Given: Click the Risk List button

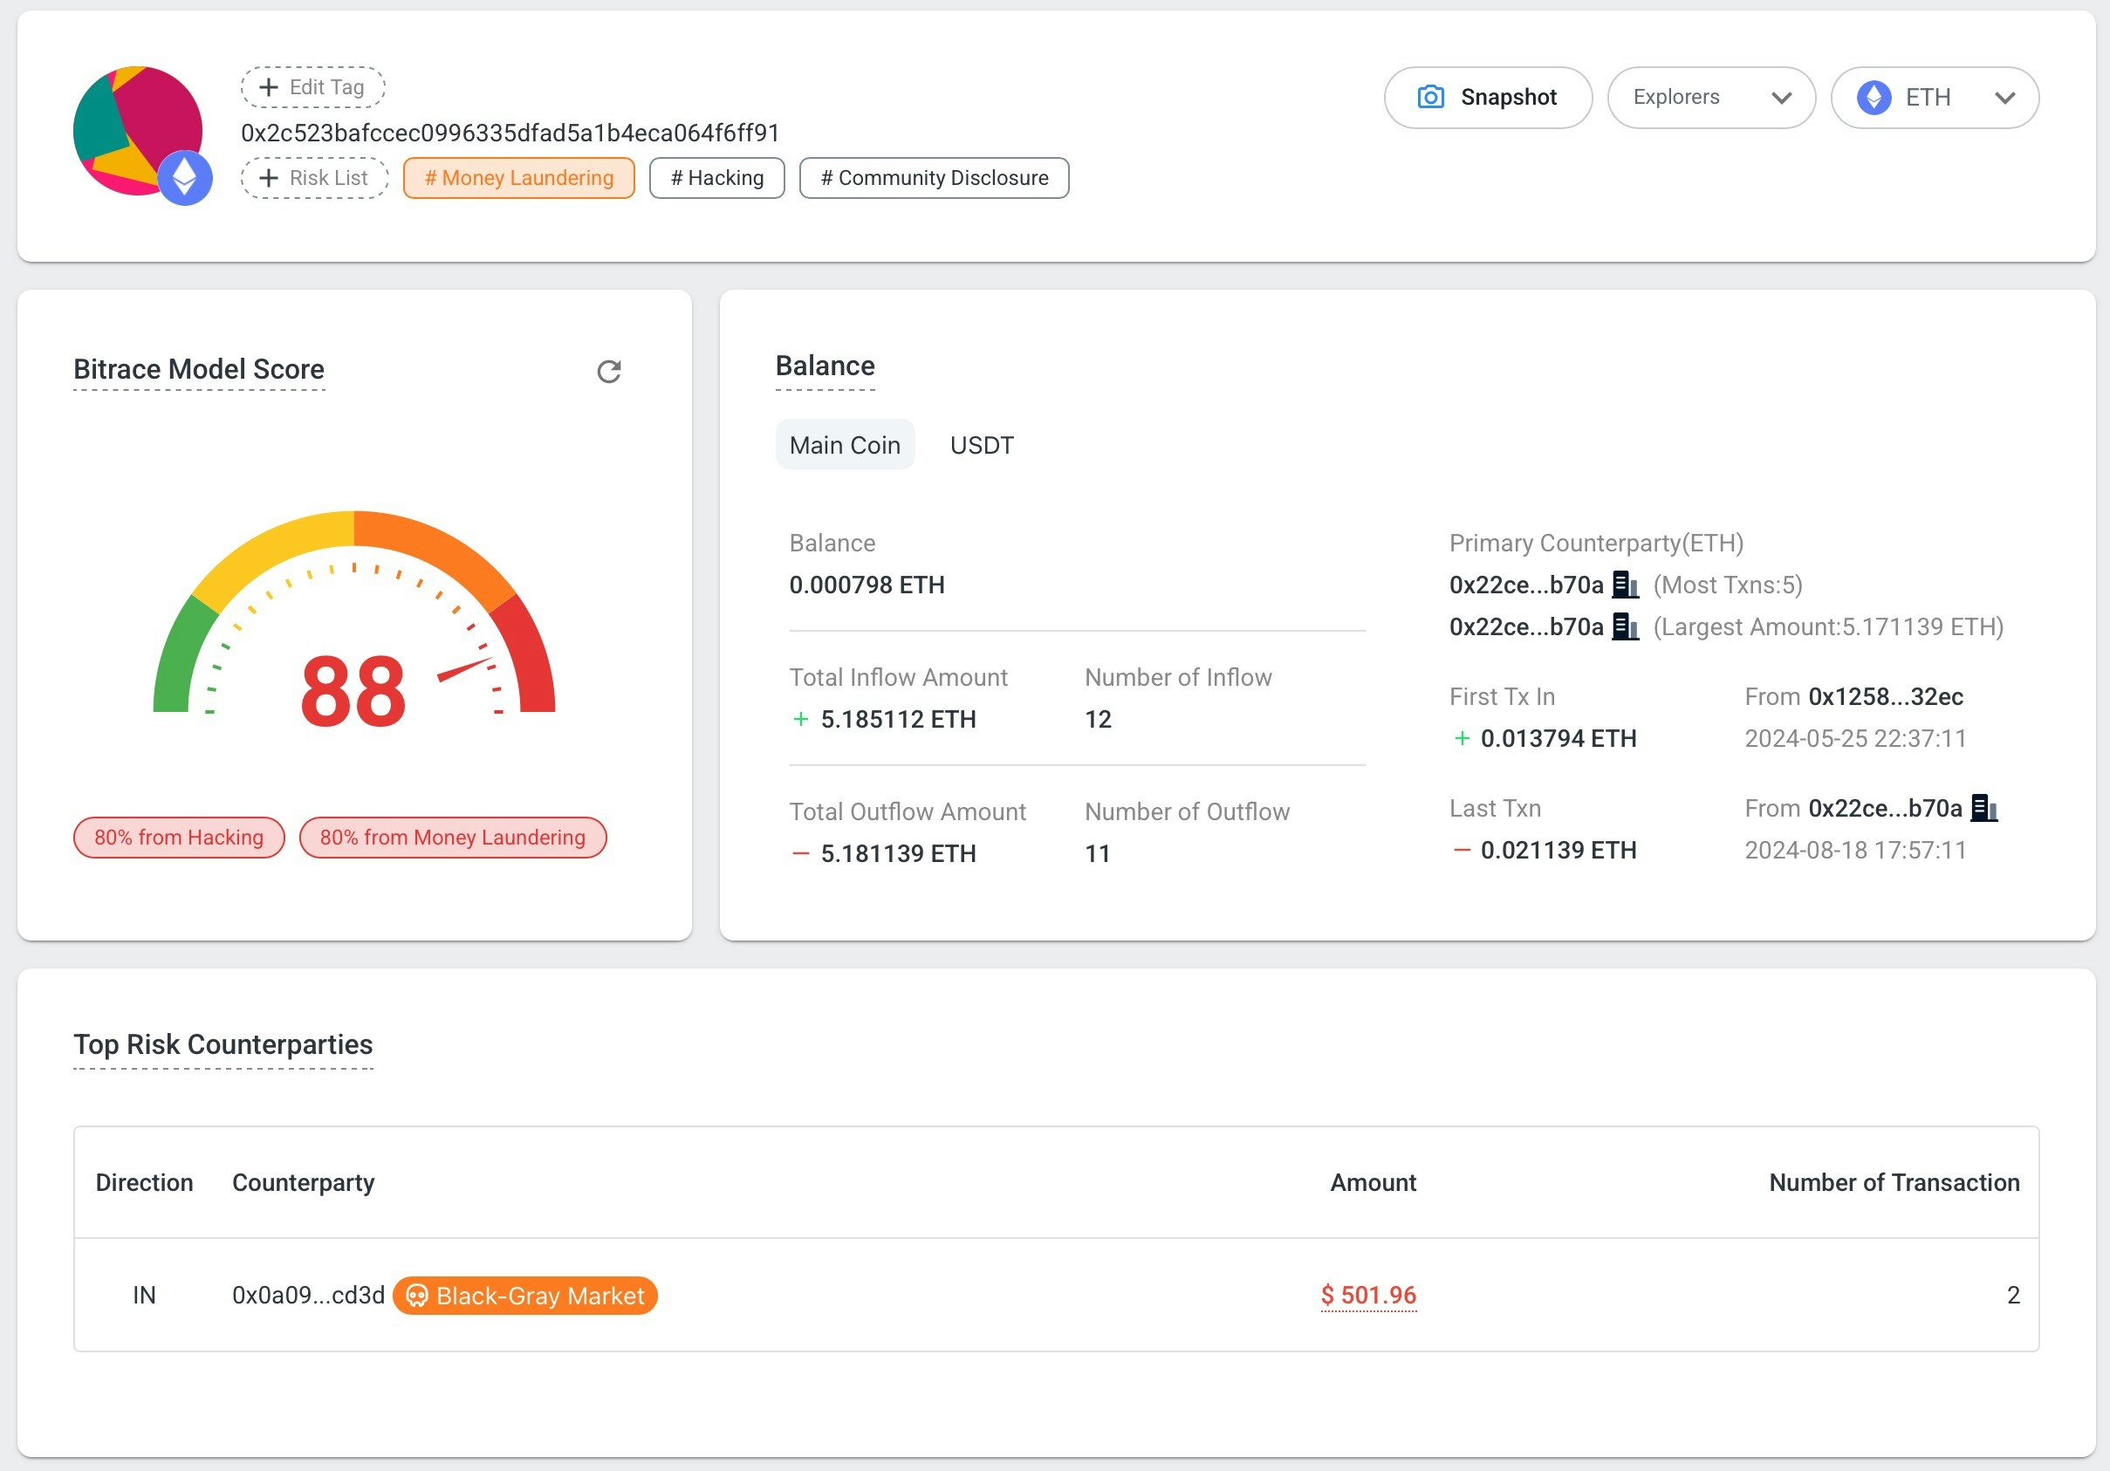Looking at the screenshot, I should [315, 178].
